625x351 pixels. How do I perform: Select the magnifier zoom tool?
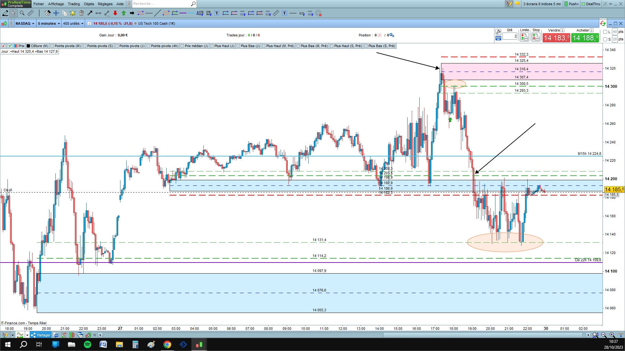[x=22, y=13]
